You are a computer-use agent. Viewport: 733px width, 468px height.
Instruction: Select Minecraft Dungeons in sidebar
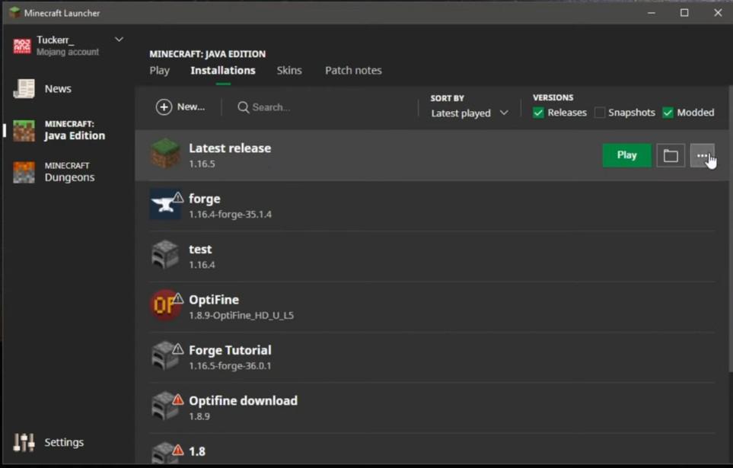tap(70, 173)
